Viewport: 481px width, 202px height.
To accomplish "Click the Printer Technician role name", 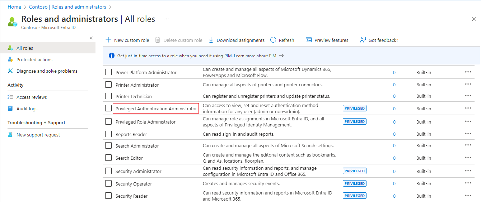I will click(x=134, y=96).
